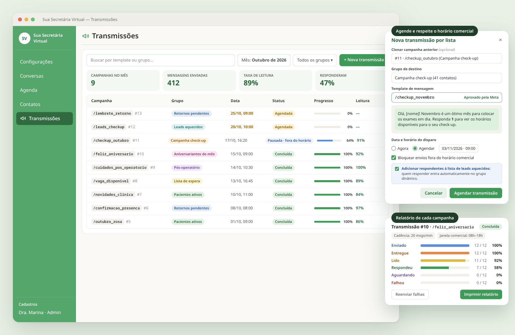This screenshot has height=335, width=515.
Task: Click the Leads aquecidos group tag
Action: point(188,127)
